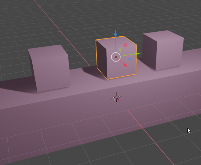Screen dimensions: 201x165
Task: Click the blue plane-constraint square on gizmo
Action: coord(130,59)
